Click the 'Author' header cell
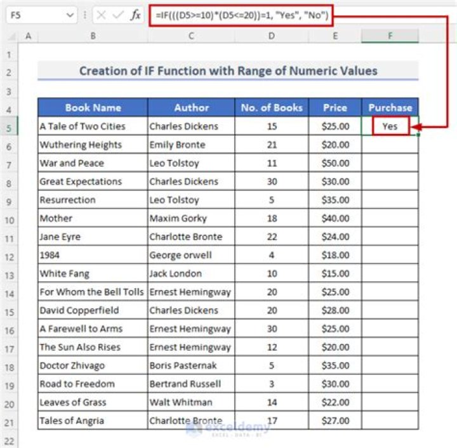Viewport: 457px width, 448px height. (191, 107)
